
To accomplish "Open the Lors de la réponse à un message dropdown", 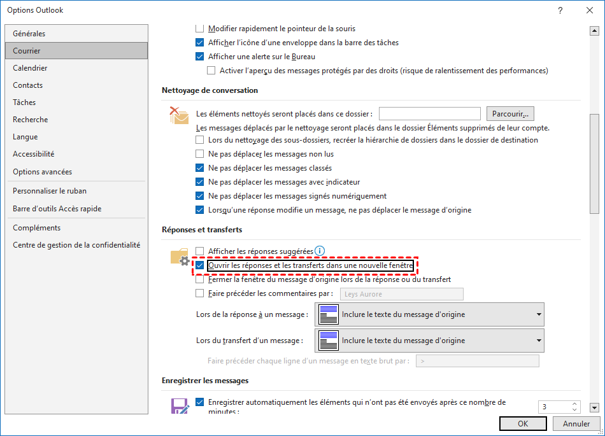I will pos(429,314).
